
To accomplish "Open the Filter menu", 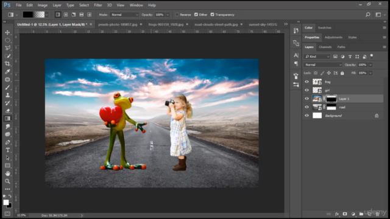I will pos(98,5).
